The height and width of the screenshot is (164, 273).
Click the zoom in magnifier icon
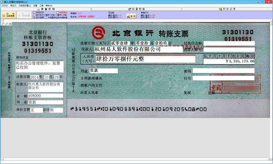pos(3,24)
